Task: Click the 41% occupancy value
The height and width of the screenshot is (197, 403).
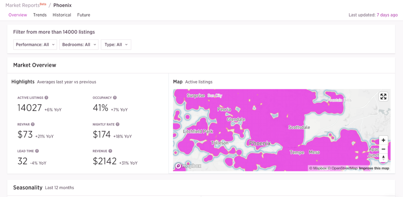Action: tap(100, 108)
